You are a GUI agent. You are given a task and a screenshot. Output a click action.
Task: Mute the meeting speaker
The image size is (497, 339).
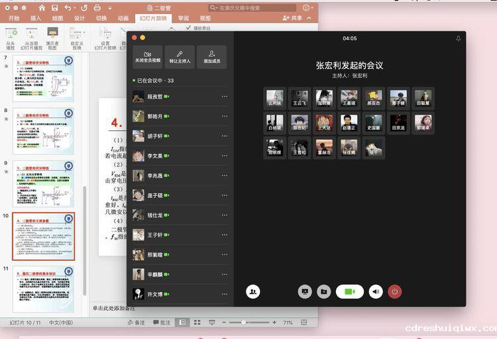tap(376, 291)
